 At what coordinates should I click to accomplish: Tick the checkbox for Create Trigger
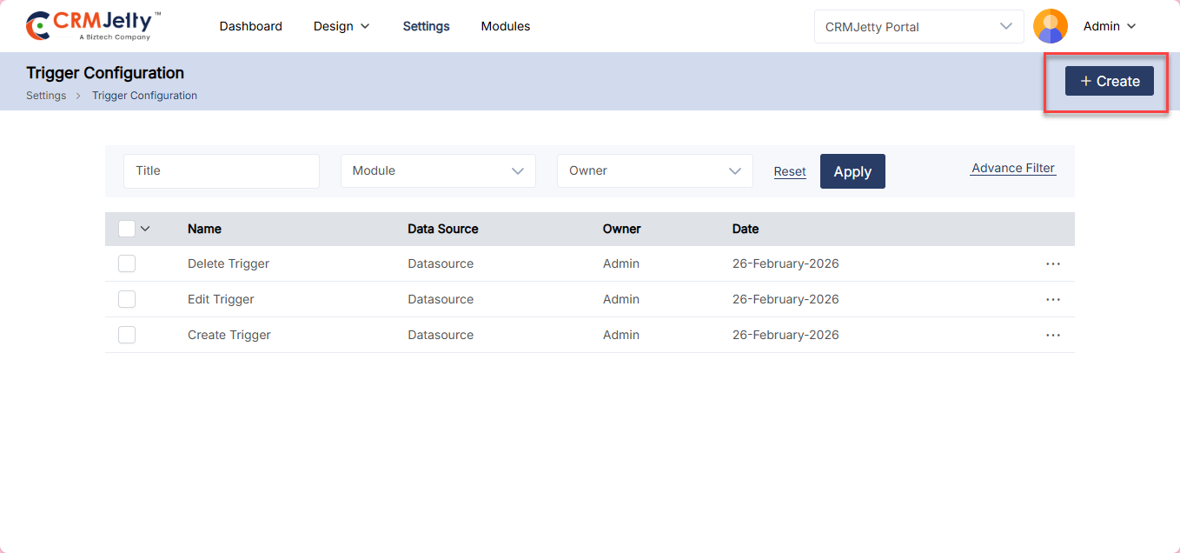(127, 335)
